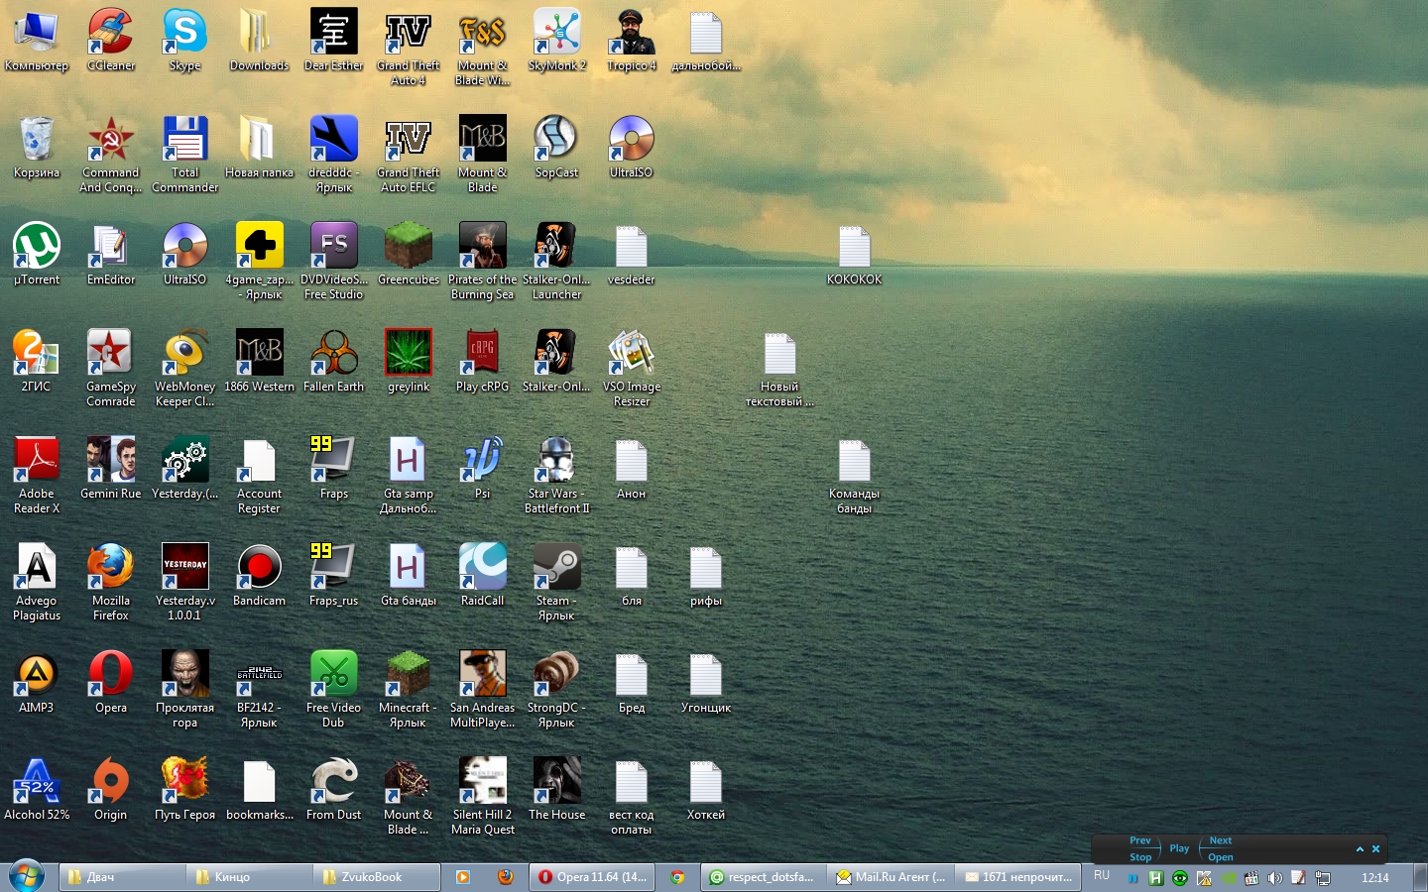Select the Корзина recycle bin icon
The width and height of the screenshot is (1428, 892).
(37, 139)
